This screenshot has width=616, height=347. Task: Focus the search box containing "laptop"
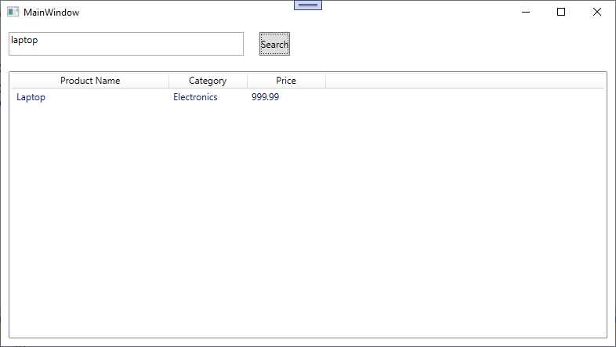(x=126, y=44)
